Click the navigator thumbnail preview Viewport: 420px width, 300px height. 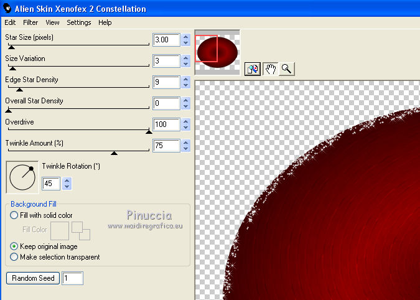[217, 52]
